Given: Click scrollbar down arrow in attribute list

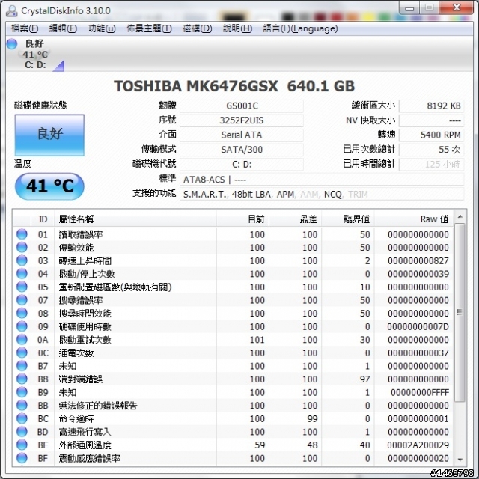Looking at the screenshot, I should click(x=460, y=460).
